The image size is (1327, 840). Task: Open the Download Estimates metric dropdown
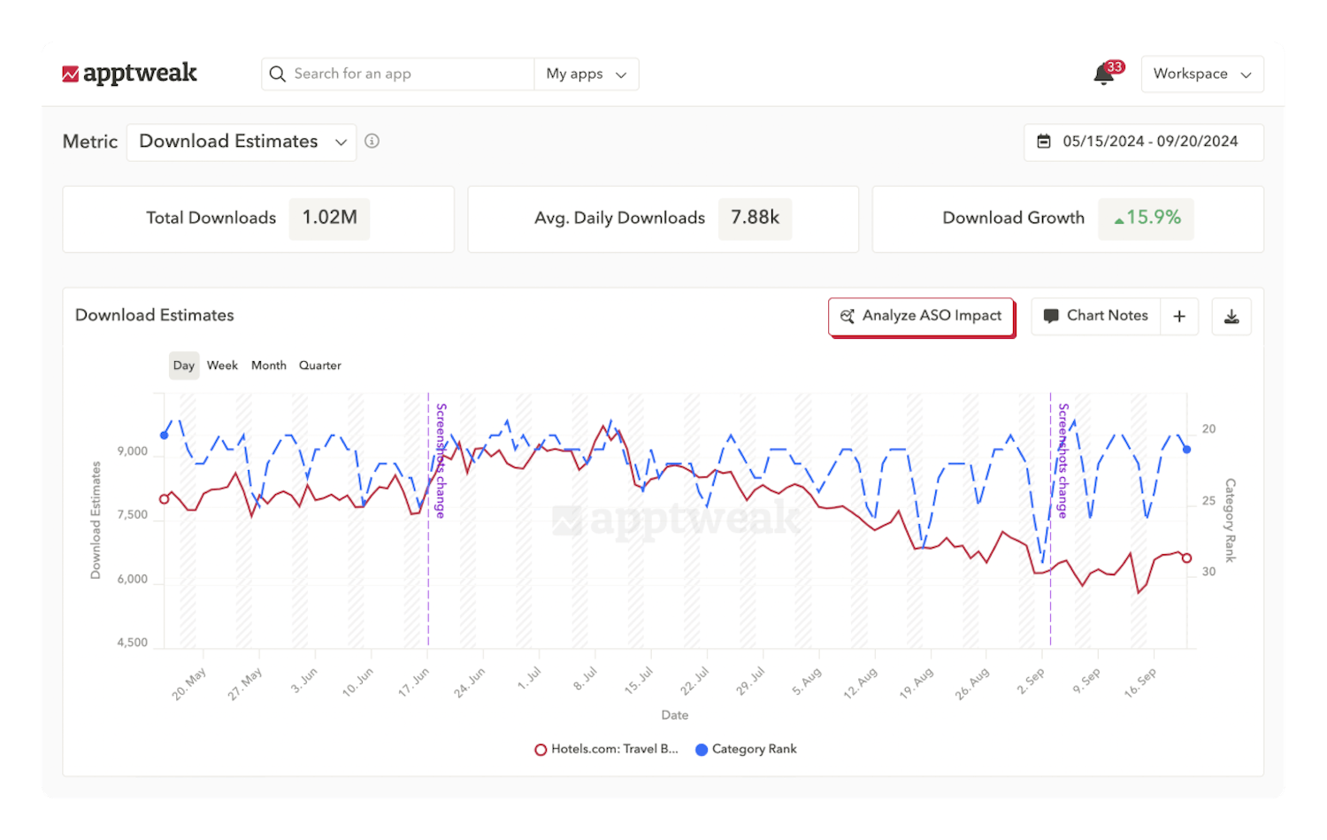tap(241, 142)
